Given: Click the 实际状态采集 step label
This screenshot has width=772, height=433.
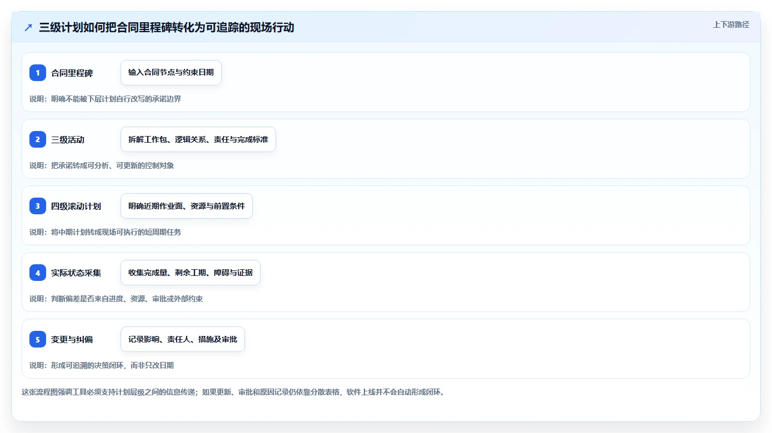Looking at the screenshot, I should [x=76, y=273].
